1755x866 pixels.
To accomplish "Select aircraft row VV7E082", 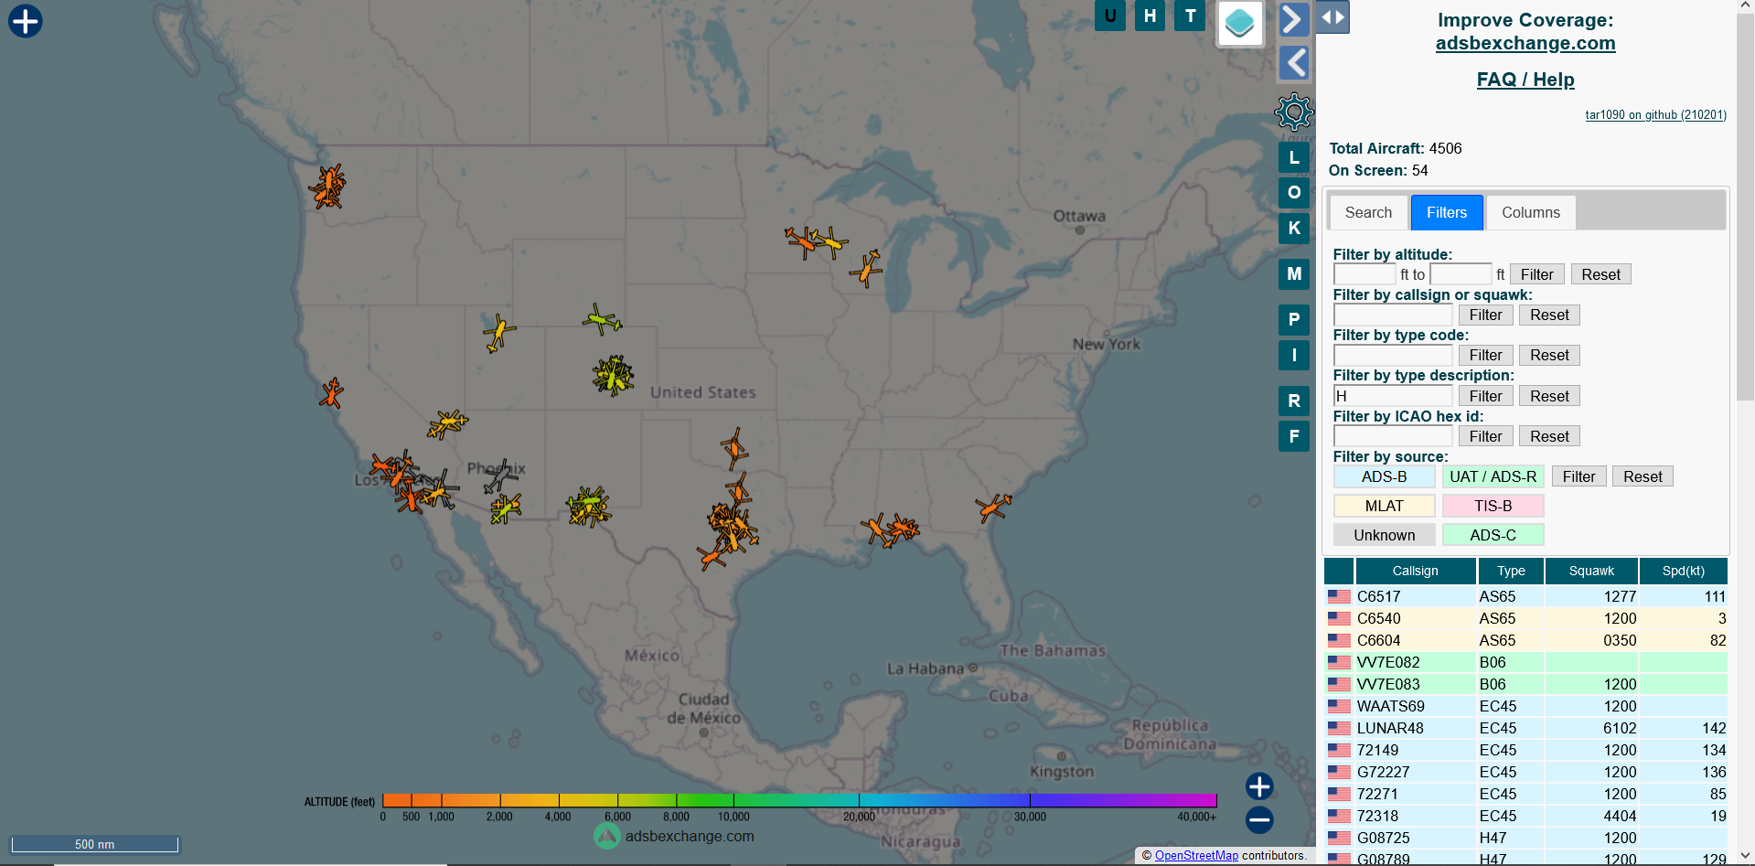I will [1525, 662].
